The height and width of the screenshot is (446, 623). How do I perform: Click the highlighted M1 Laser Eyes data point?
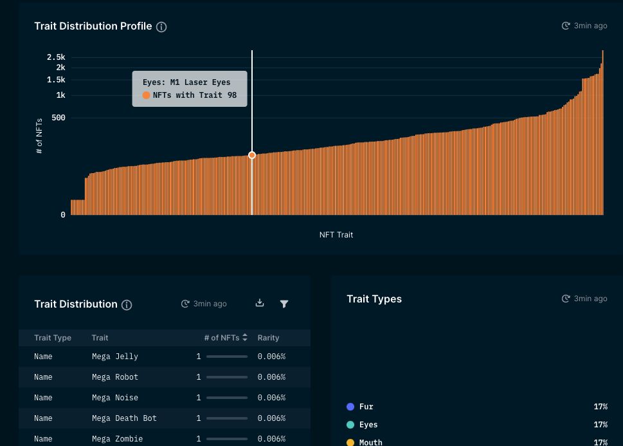(x=252, y=155)
